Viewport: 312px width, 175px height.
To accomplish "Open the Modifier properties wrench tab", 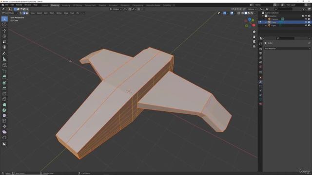I will click(x=260, y=82).
